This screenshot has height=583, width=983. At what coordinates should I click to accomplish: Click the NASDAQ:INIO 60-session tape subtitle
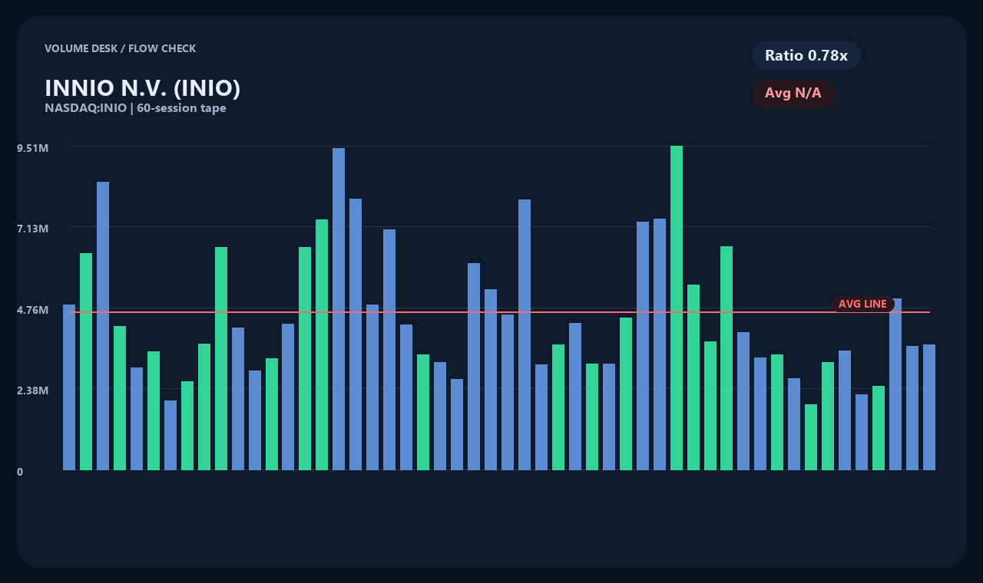[x=135, y=108]
